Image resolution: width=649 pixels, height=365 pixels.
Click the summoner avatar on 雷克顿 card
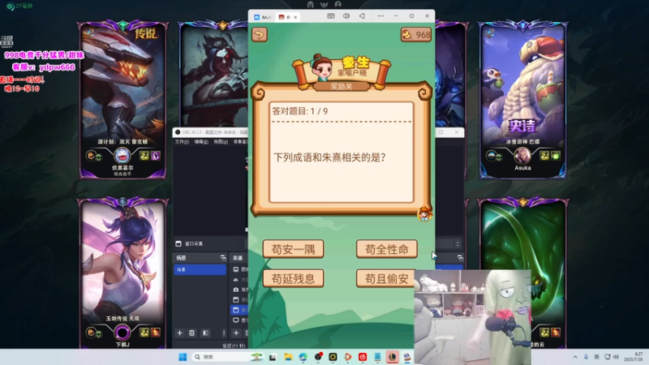(x=122, y=156)
